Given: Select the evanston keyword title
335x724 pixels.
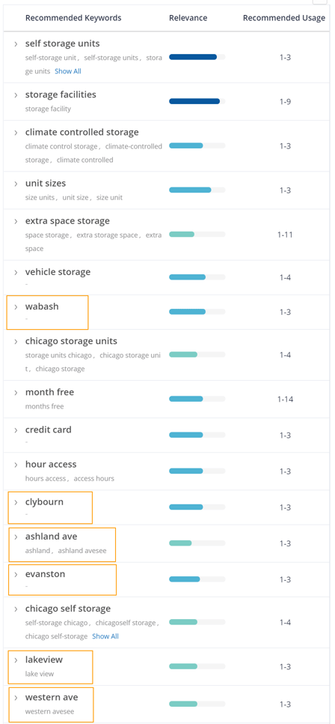Looking at the screenshot, I should (45, 574).
